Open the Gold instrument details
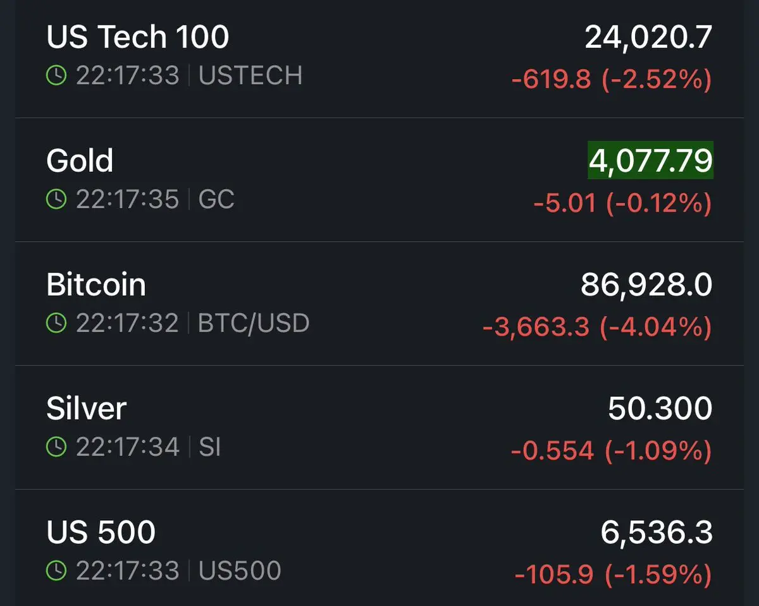Image resolution: width=759 pixels, height=606 pixels. pos(80,161)
